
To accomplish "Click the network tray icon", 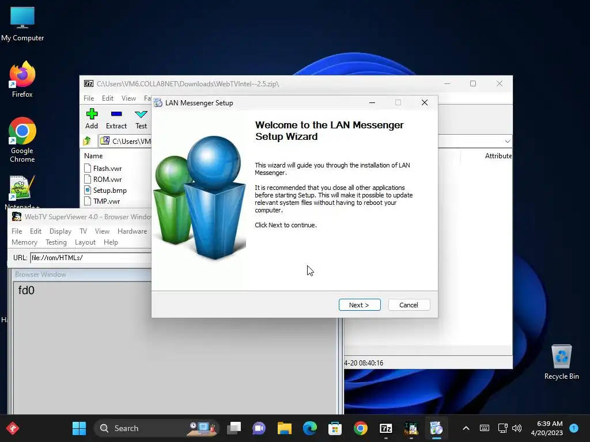I will [x=502, y=428].
